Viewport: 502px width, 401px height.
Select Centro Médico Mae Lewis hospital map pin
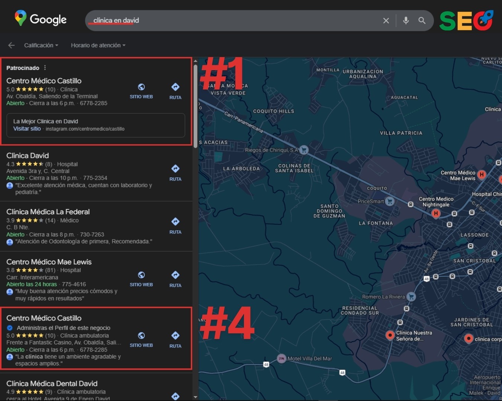click(x=482, y=175)
